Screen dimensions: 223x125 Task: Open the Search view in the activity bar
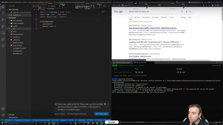pyautogui.click(x=3, y=13)
